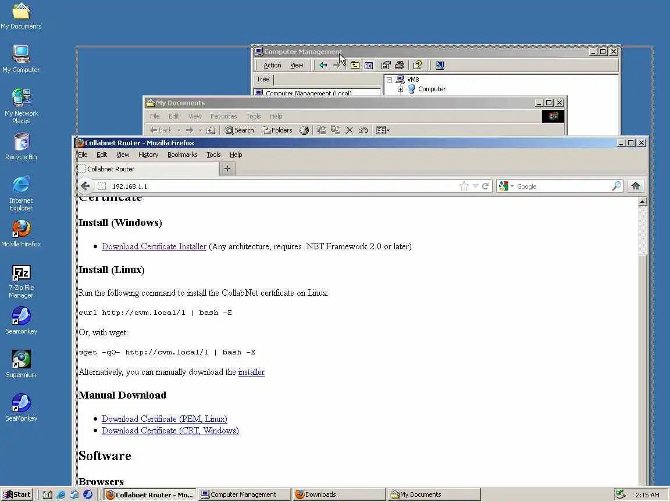This screenshot has width=670, height=502.
Task: Select Mozilla Firefox desktop icon
Action: 21,234
